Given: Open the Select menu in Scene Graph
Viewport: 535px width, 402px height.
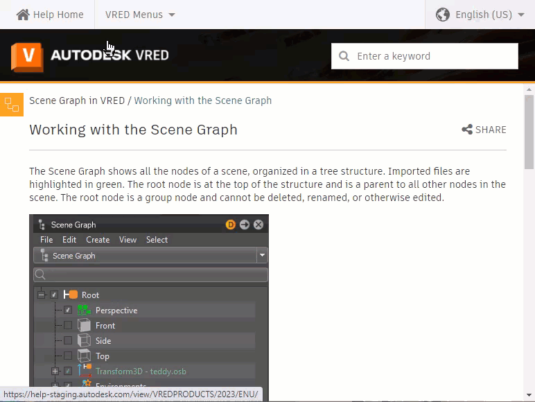Looking at the screenshot, I should [x=157, y=240].
